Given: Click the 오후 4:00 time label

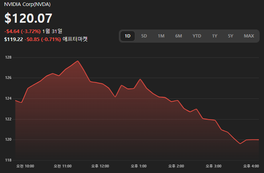Looking at the screenshot, I should click(x=251, y=166).
